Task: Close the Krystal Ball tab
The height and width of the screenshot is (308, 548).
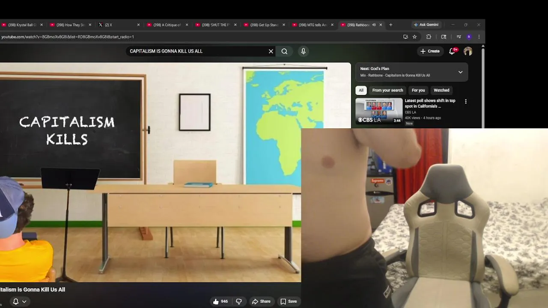Action: pos(42,25)
